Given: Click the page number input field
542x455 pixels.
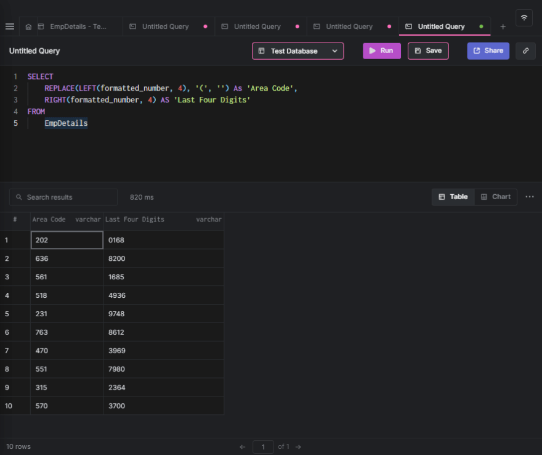Looking at the screenshot, I should 263,447.
